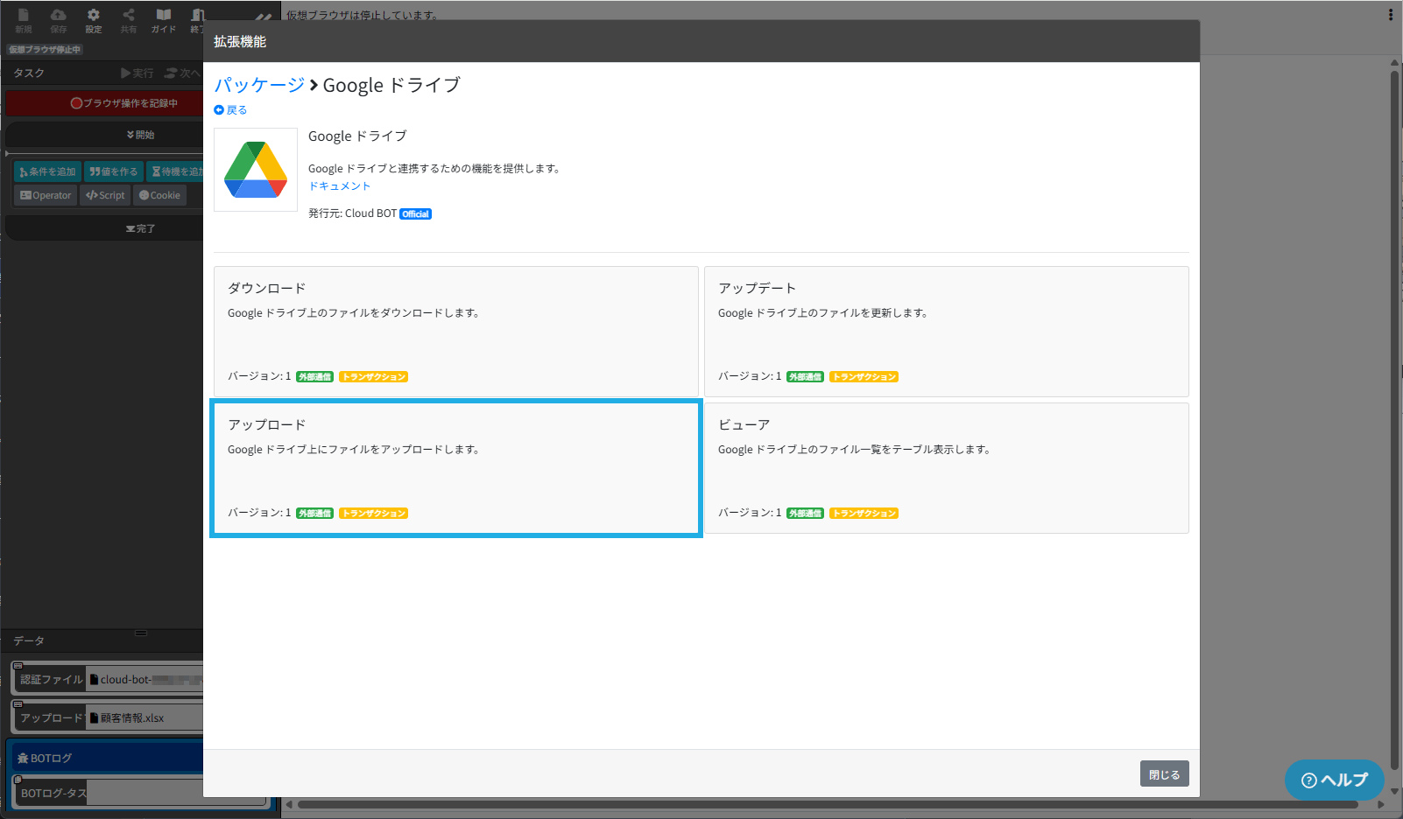The image size is (1403, 819).
Task: Select the アップロード function card
Action: [456, 468]
